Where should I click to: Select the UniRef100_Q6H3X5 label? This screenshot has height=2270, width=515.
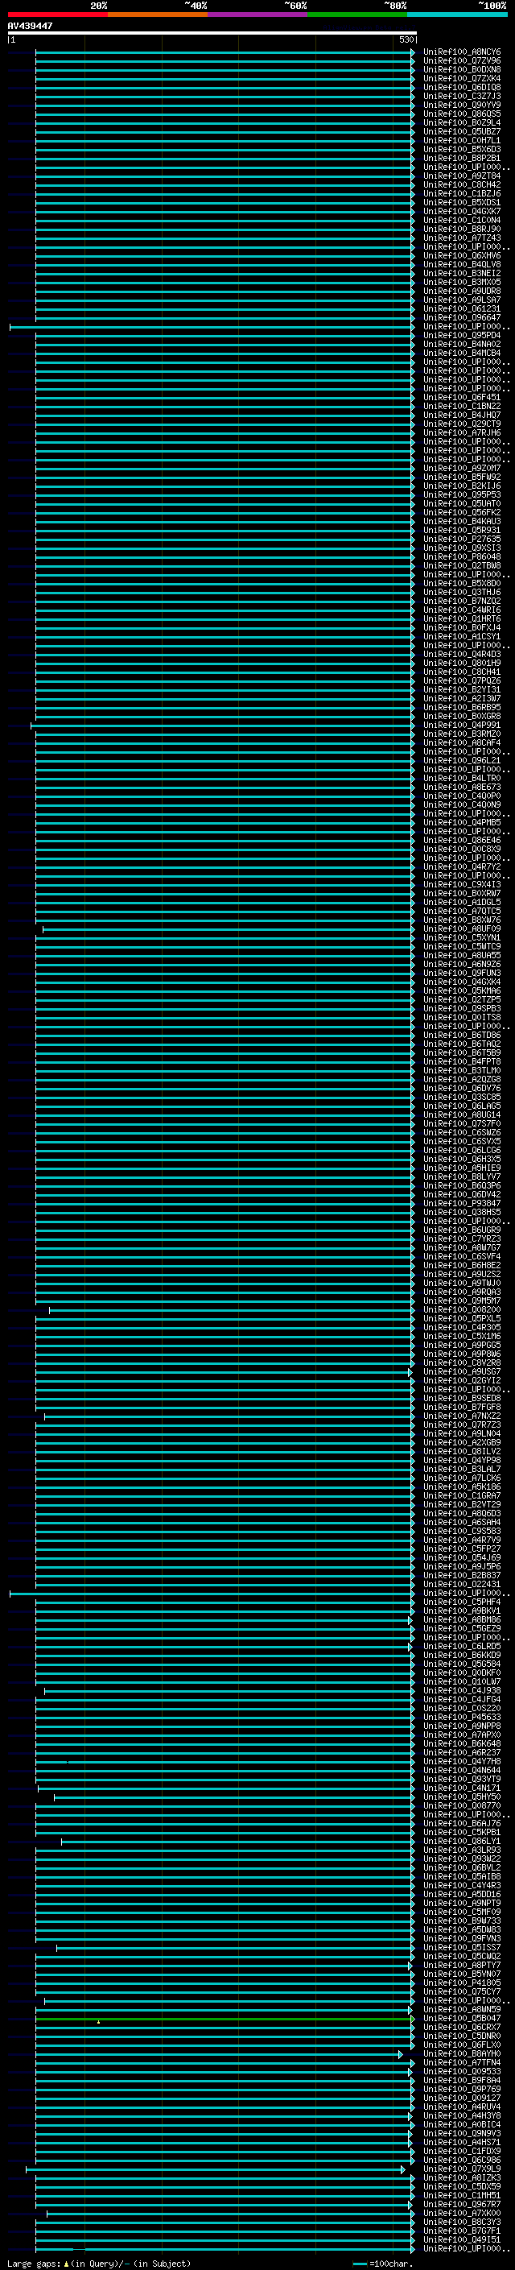pos(462,1160)
